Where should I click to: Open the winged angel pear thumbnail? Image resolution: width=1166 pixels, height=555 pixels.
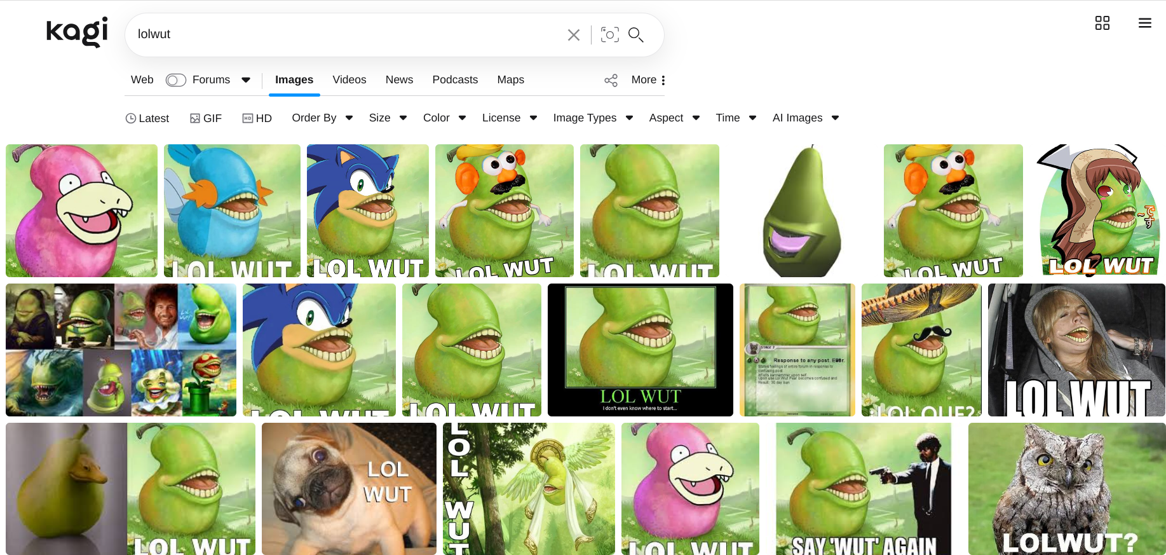[x=529, y=489]
